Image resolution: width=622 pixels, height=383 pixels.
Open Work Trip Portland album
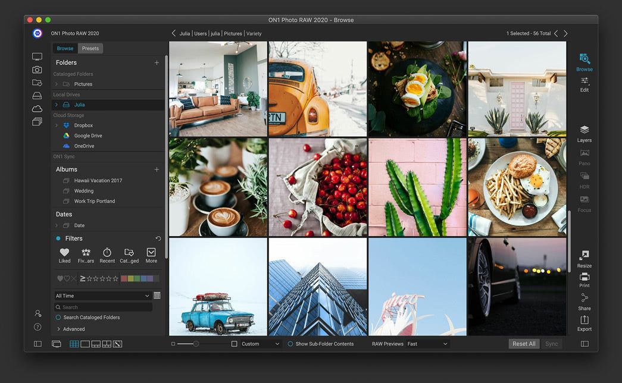(95, 201)
